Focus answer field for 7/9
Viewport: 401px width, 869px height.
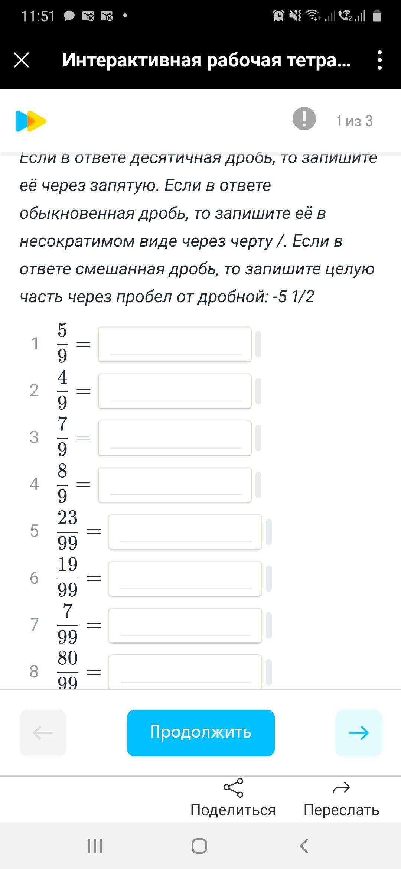(175, 438)
